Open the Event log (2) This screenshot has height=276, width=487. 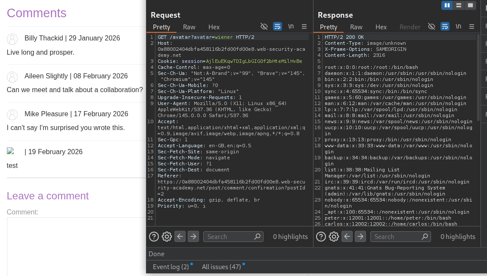[x=171, y=267]
